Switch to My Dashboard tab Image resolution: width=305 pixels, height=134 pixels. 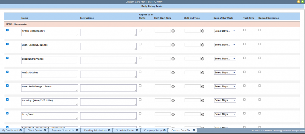tap(10, 130)
